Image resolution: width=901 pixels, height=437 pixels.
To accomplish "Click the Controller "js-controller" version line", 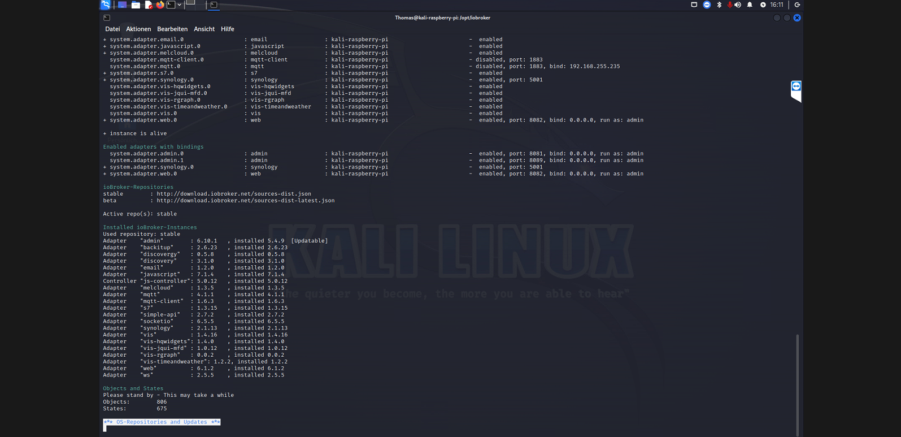I will 195,281.
